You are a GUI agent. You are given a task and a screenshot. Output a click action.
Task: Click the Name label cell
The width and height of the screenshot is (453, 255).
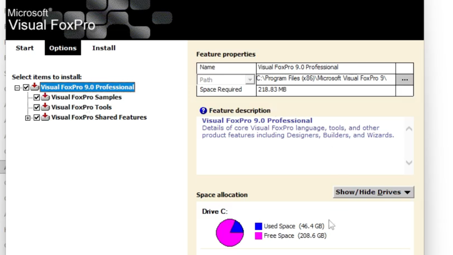tap(226, 68)
